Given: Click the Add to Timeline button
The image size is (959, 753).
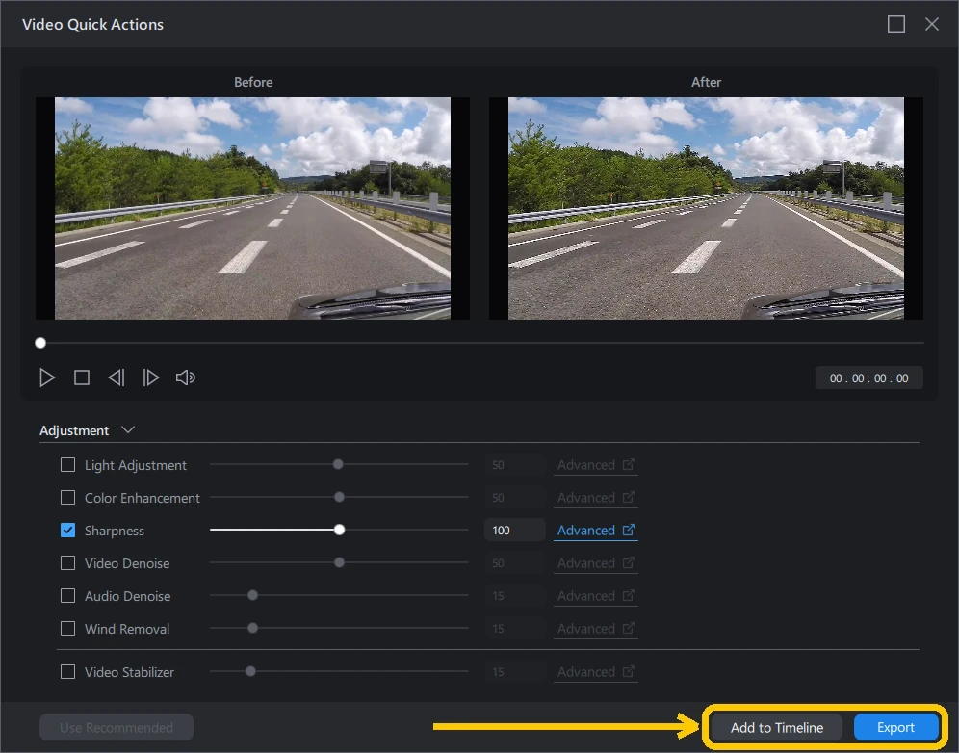Looking at the screenshot, I should (777, 727).
